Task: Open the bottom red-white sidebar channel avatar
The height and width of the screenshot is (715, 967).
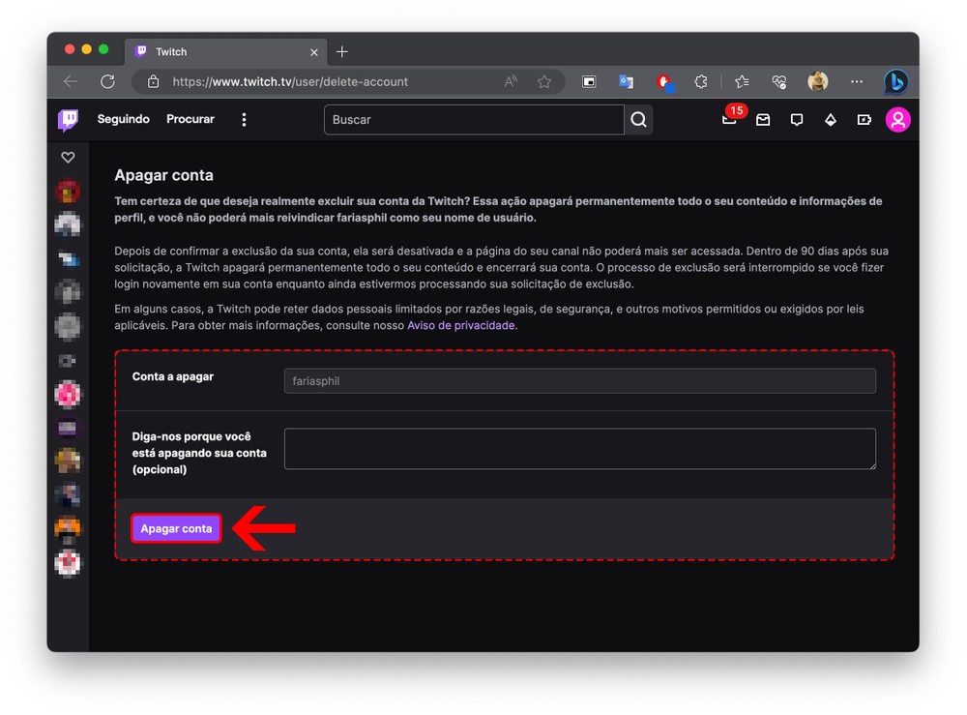Action: [68, 563]
